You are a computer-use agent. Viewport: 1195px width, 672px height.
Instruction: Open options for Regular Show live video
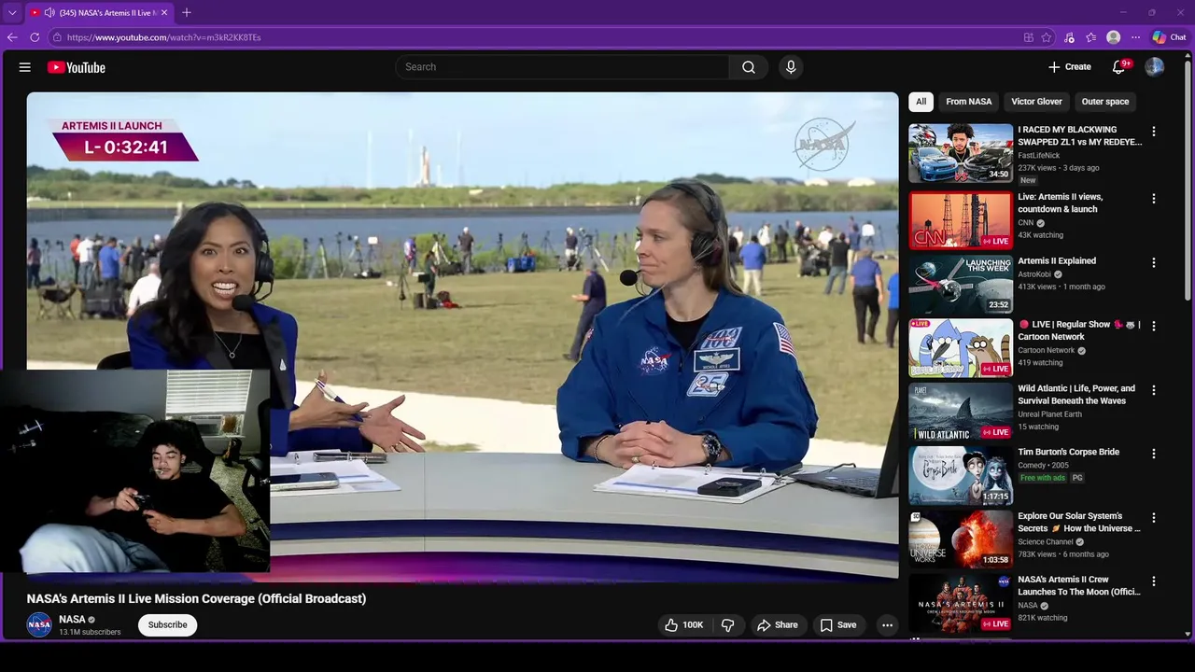click(1153, 326)
